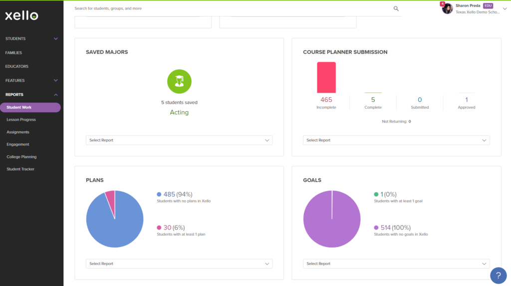Screen dimensions: 511x286
Task: Click the EDU badge beside user name
Action: tap(488, 5)
